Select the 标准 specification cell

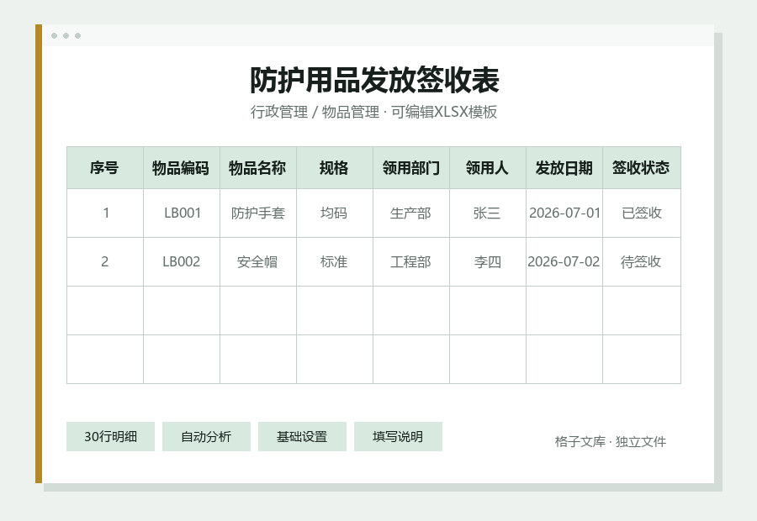335,261
